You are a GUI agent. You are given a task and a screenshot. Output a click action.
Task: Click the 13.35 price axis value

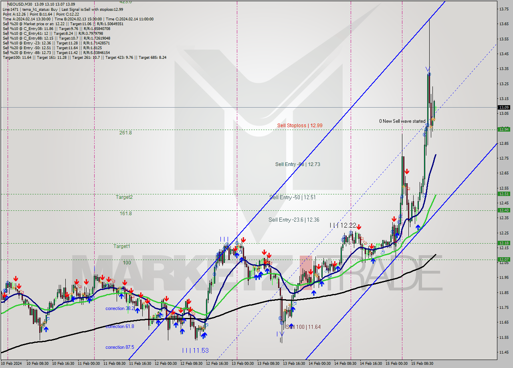click(504, 69)
